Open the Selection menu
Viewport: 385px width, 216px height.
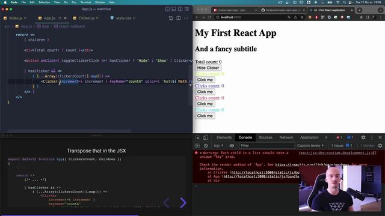44,2
